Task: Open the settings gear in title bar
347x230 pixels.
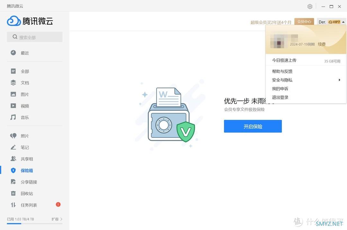Action: 310,6
